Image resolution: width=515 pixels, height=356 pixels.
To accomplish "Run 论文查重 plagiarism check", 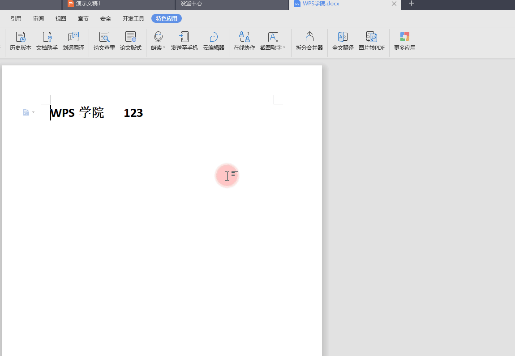I will click(104, 41).
